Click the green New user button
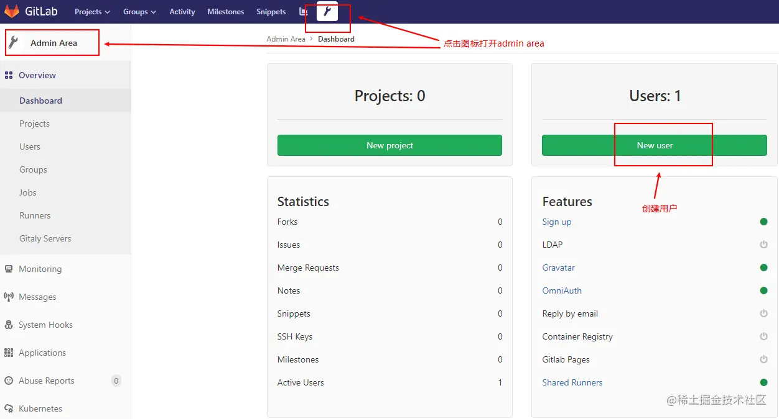This screenshot has width=779, height=419. click(x=655, y=145)
